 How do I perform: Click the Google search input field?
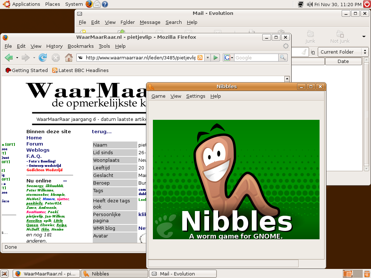256,58
